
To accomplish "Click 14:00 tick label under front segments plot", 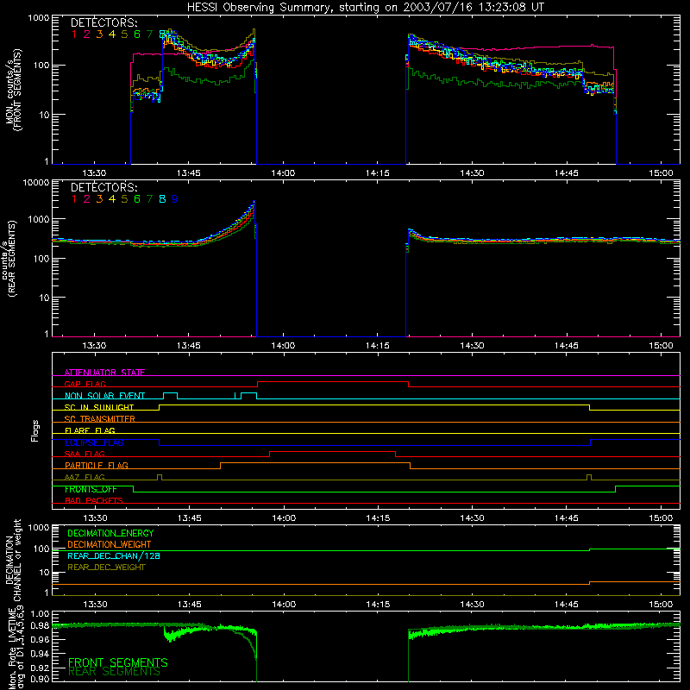I will coord(283,173).
